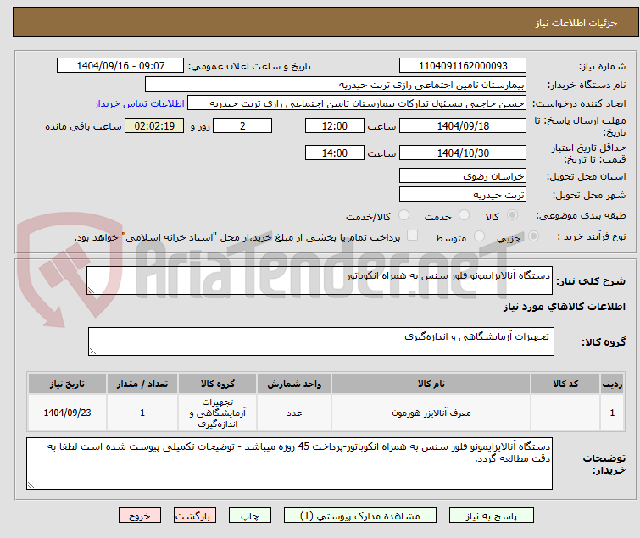
Task: Click the deadline time field 12:00
Action: point(334,125)
